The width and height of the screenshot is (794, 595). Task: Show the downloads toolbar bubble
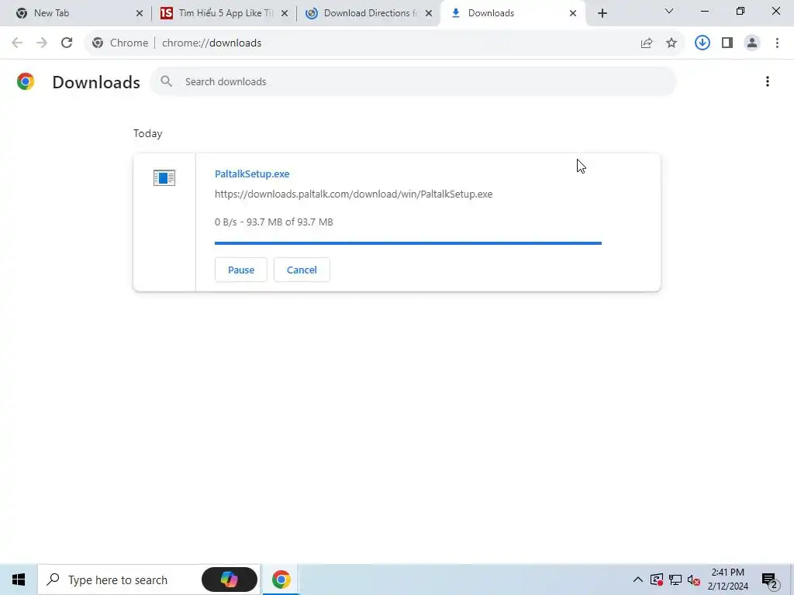pos(702,43)
